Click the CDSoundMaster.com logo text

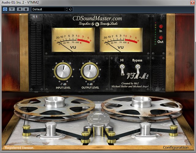click(97, 18)
